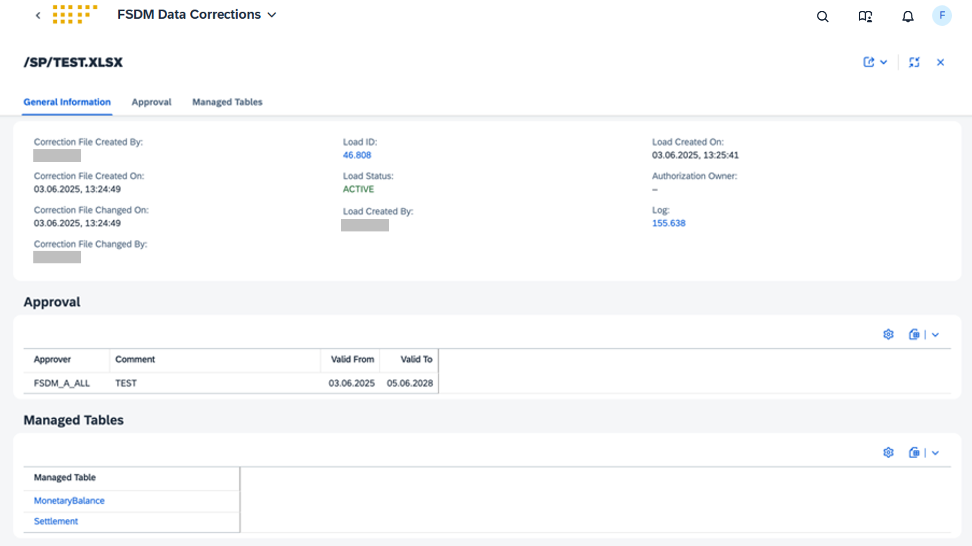Open Approval table settings gear
Image resolution: width=972 pixels, height=546 pixels.
point(888,334)
